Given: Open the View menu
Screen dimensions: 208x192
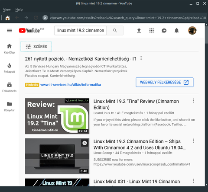Looking at the screenshot, I should pos(7,10).
